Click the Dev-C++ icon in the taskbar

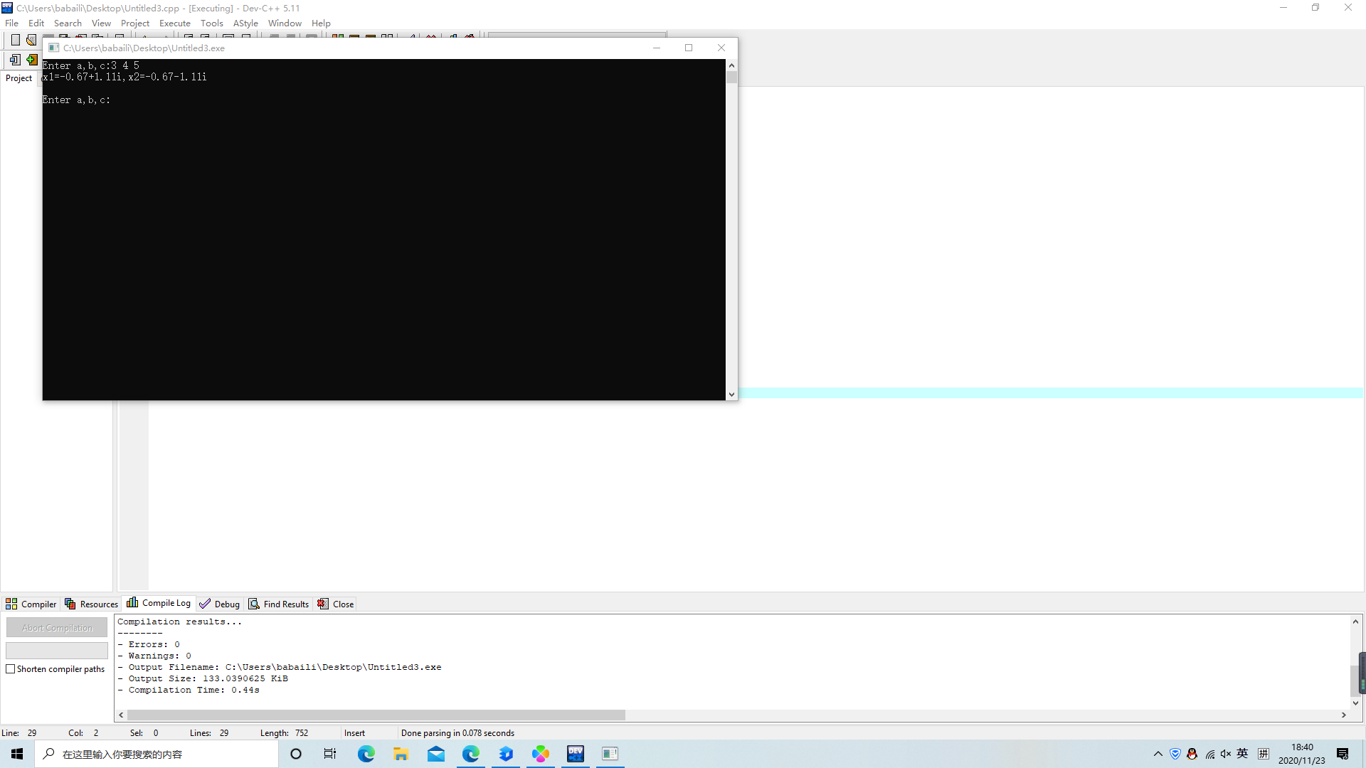(576, 754)
